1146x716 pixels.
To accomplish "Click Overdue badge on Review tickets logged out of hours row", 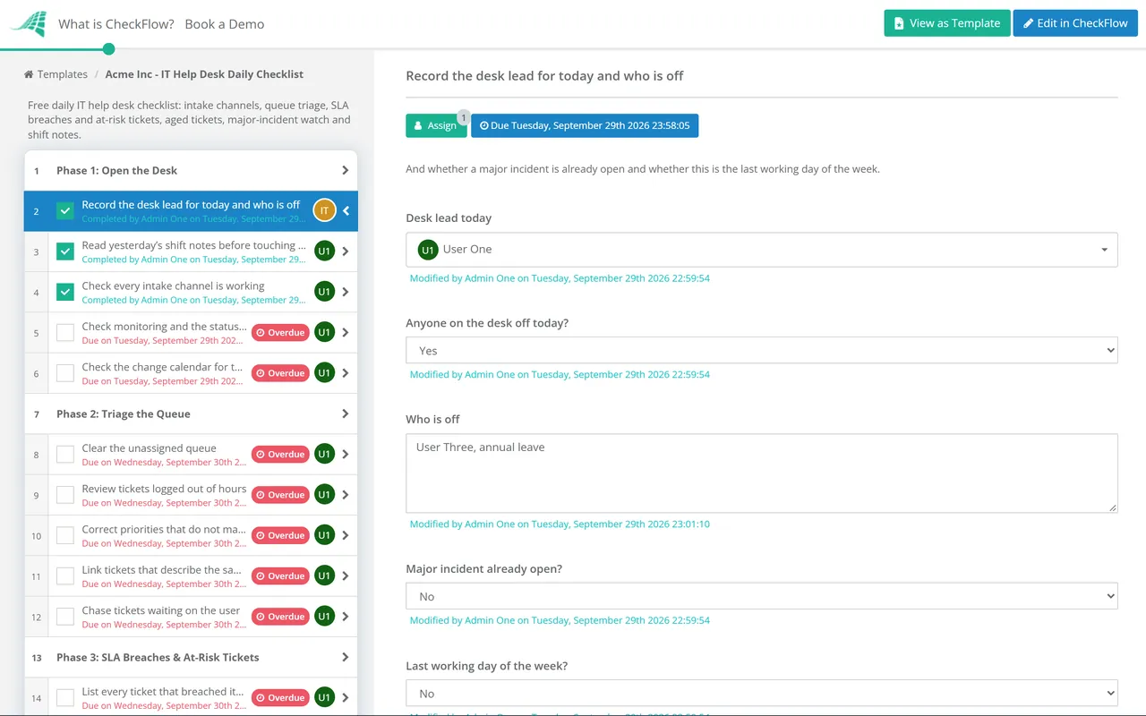I will tap(280, 495).
